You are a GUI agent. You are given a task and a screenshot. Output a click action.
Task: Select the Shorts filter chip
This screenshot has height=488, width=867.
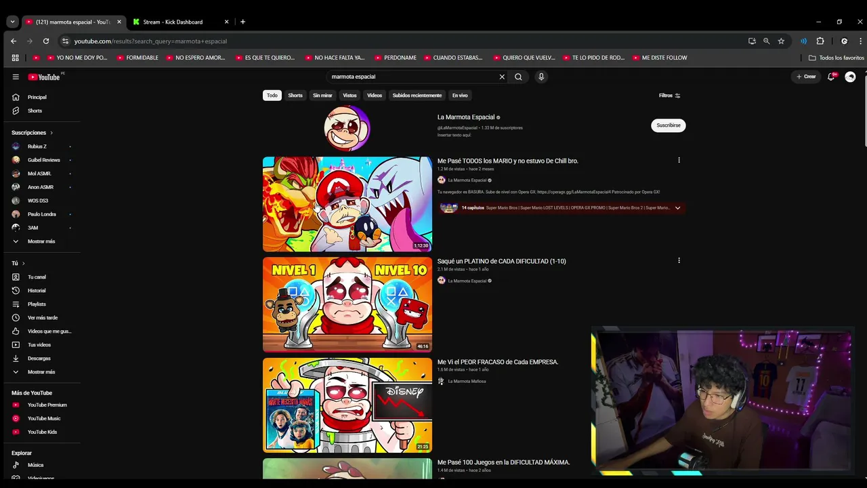pyautogui.click(x=295, y=96)
